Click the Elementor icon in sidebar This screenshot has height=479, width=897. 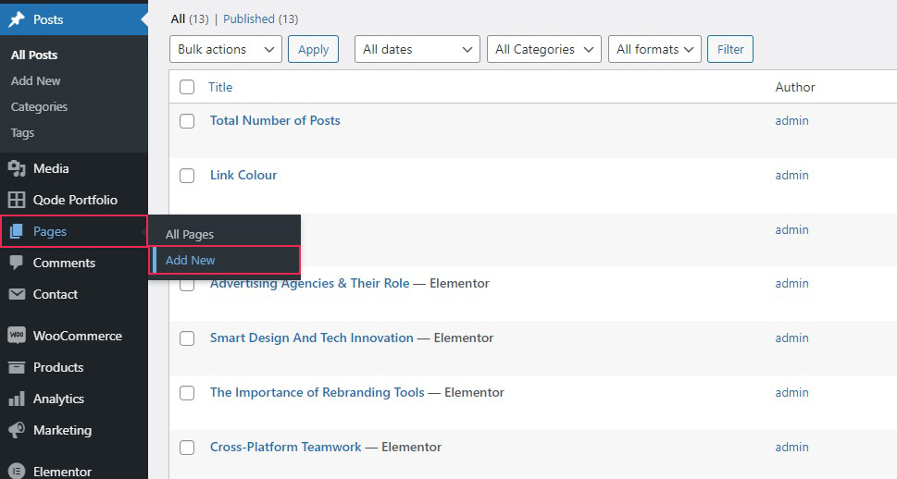pyautogui.click(x=17, y=471)
